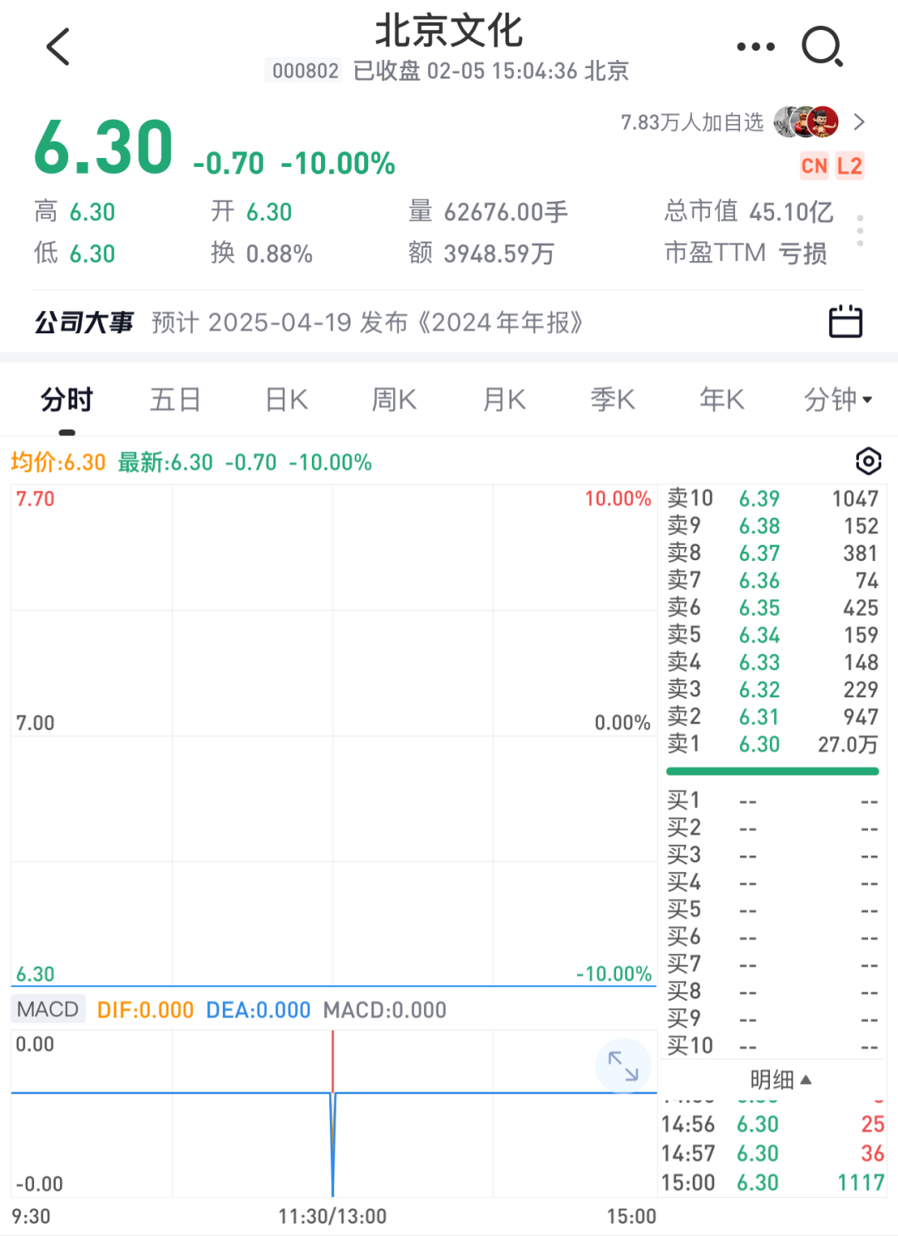Image resolution: width=898 pixels, height=1236 pixels.
Task: Tap the red-blue MACD spike at midday
Action: pos(333,1113)
